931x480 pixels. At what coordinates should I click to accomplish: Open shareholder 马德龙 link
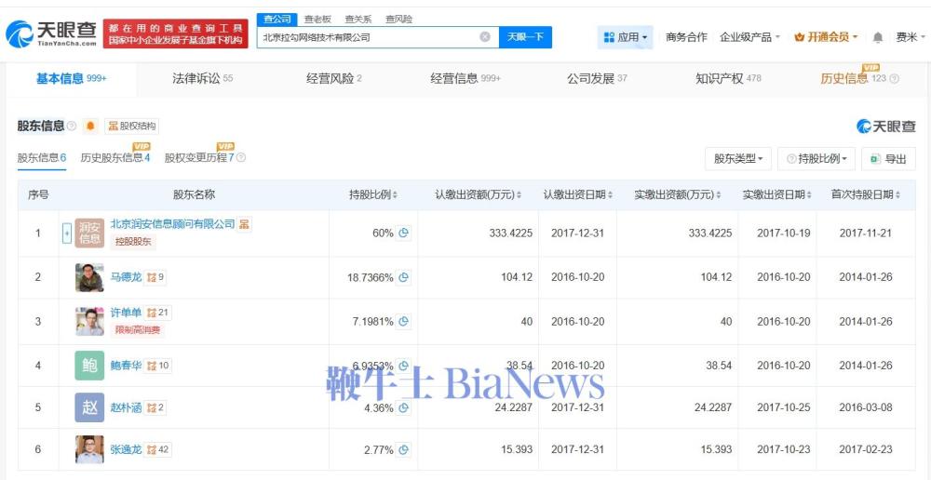[126, 277]
